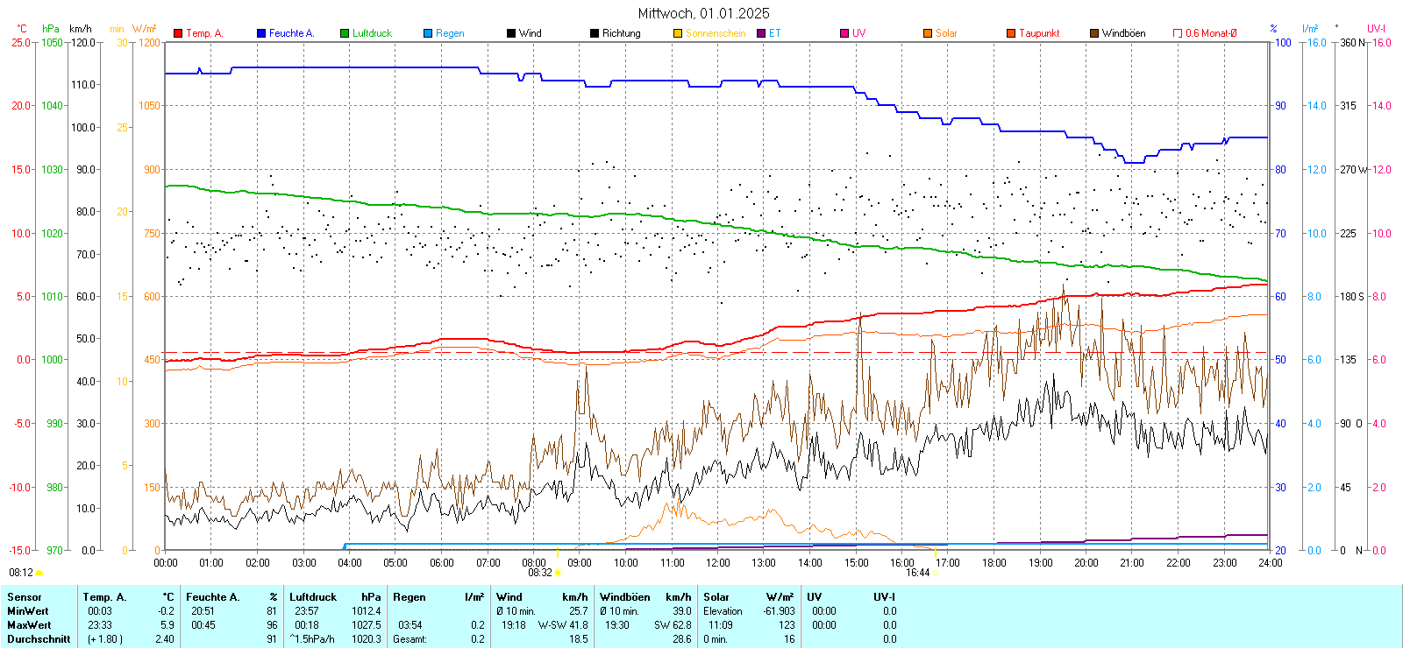Click the yellow Sonnenschein legend square
This screenshot has height=648, width=1403.
point(678,33)
